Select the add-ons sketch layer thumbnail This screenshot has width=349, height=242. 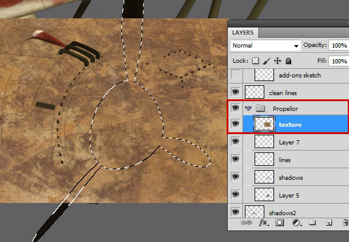click(264, 74)
